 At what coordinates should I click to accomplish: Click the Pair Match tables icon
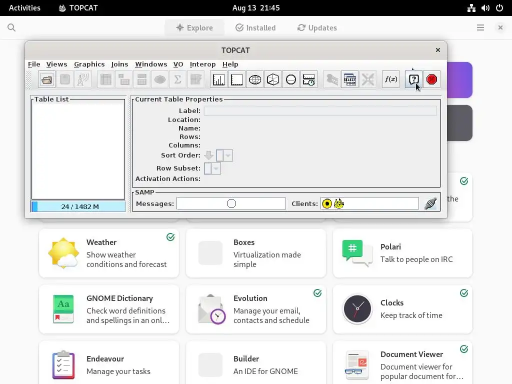pyautogui.click(x=332, y=79)
